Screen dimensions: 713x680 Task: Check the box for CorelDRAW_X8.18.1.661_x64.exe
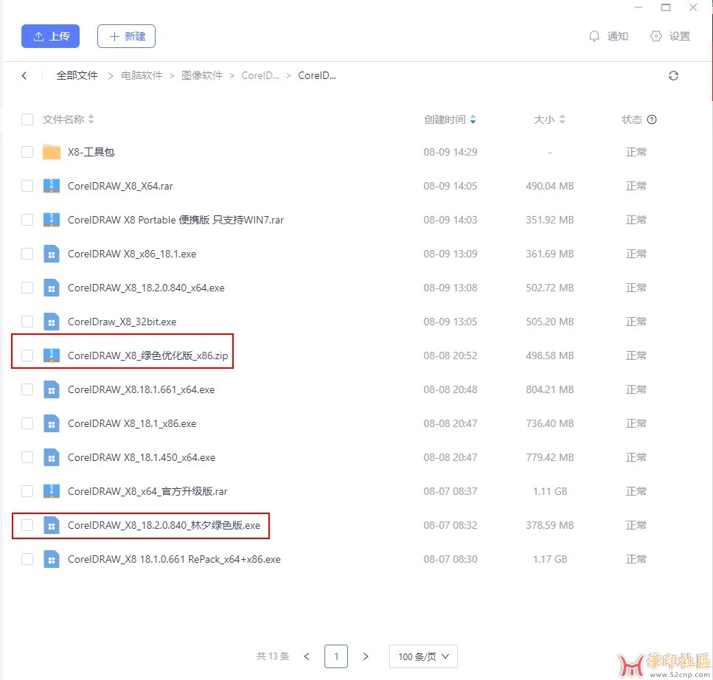coord(27,389)
